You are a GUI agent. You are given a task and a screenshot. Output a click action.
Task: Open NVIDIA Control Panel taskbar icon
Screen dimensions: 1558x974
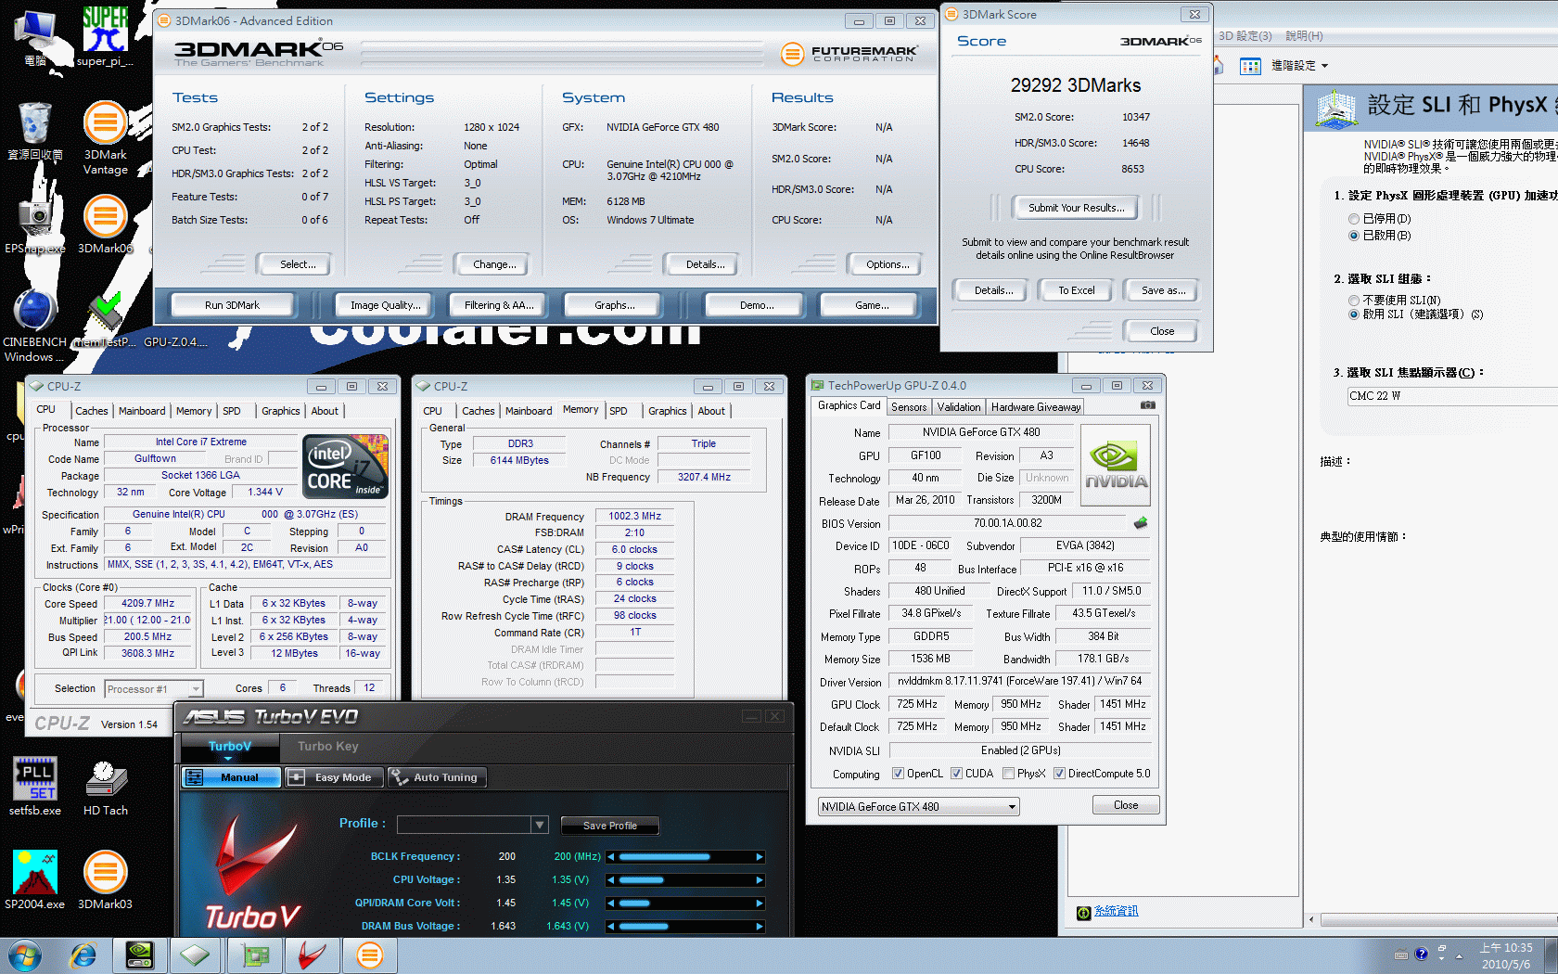tap(139, 955)
